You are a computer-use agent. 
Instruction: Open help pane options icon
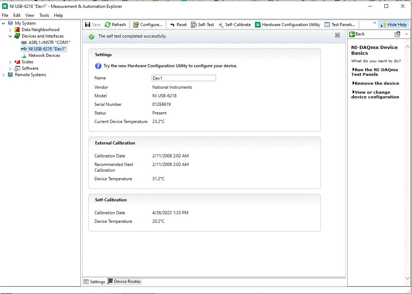click(397, 34)
